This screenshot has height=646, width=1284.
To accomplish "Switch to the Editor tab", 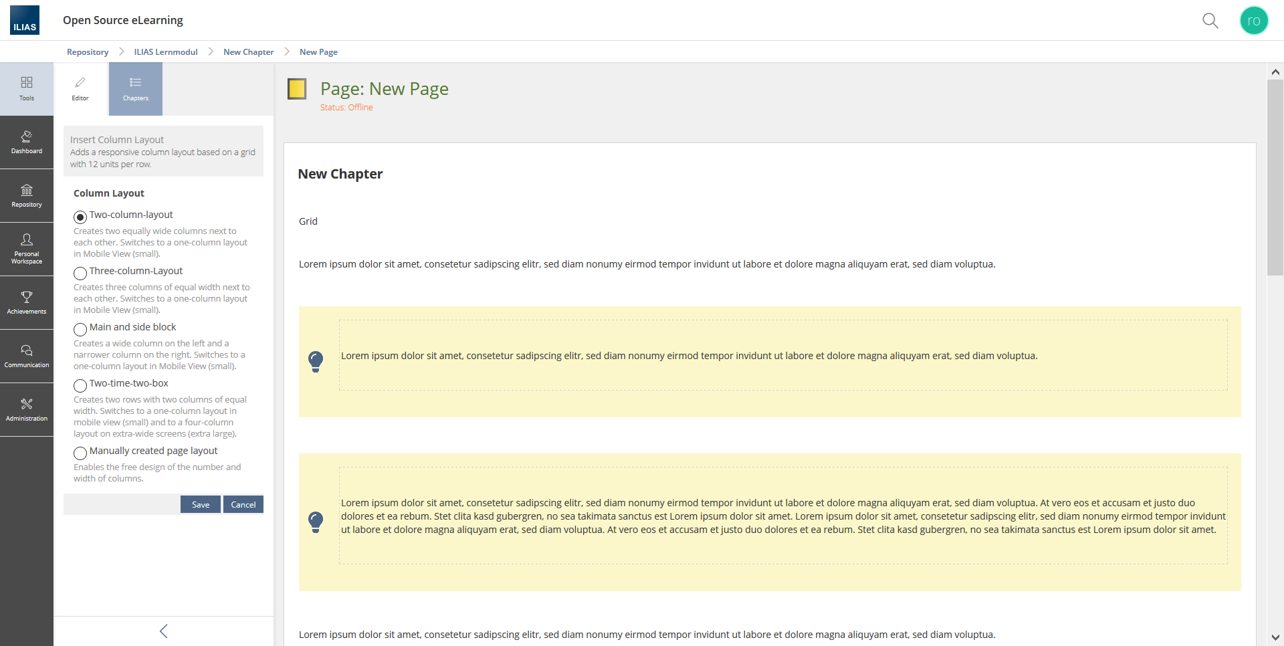I will tap(80, 89).
